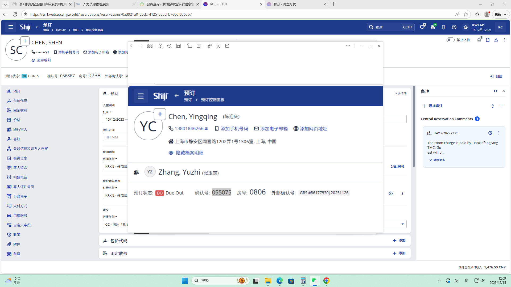Expand or collapse notes with sort arrows
Image resolution: width=511 pixels, height=287 pixels.
coord(493,106)
